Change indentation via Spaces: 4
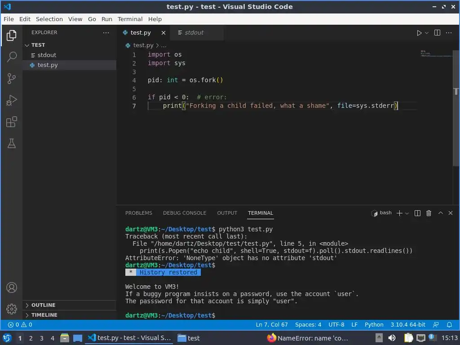460x345 pixels. tap(308, 325)
